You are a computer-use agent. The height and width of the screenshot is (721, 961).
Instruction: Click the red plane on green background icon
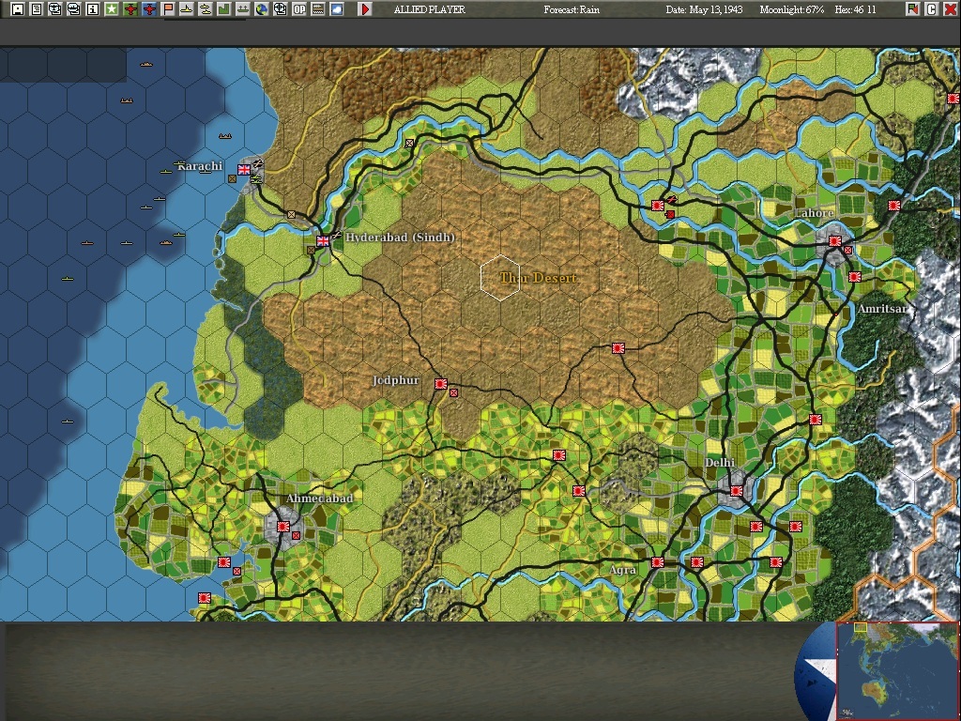(x=130, y=9)
